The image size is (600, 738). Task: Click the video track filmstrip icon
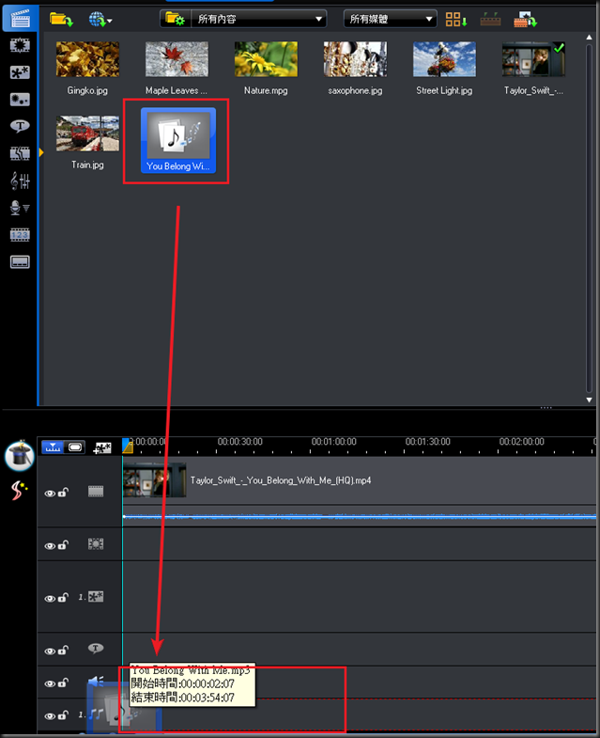[96, 492]
